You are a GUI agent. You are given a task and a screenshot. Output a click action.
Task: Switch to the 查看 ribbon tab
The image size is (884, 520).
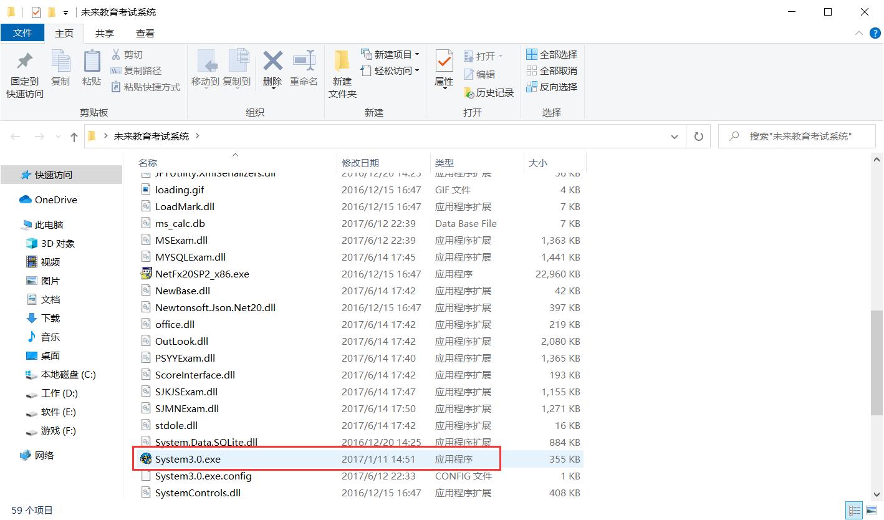[145, 33]
